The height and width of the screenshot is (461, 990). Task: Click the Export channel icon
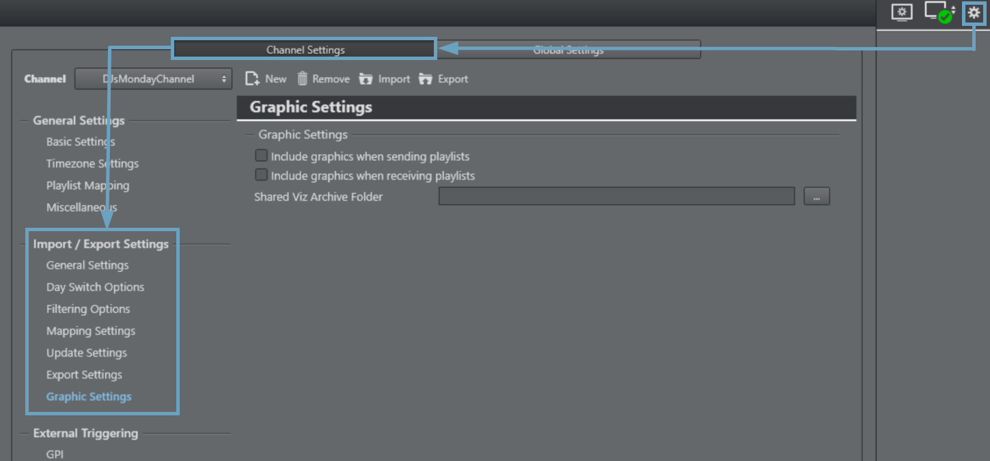pos(426,79)
